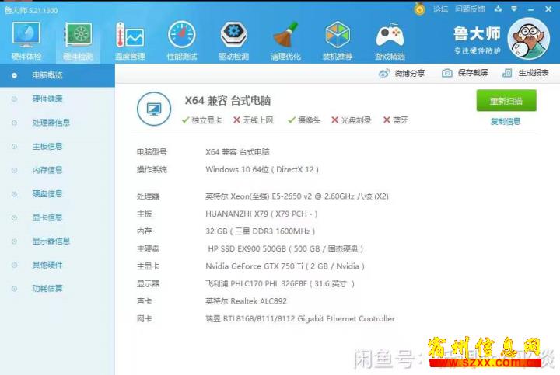Click the 操作系统 row label
This screenshot has height=375, width=560.
(152, 170)
